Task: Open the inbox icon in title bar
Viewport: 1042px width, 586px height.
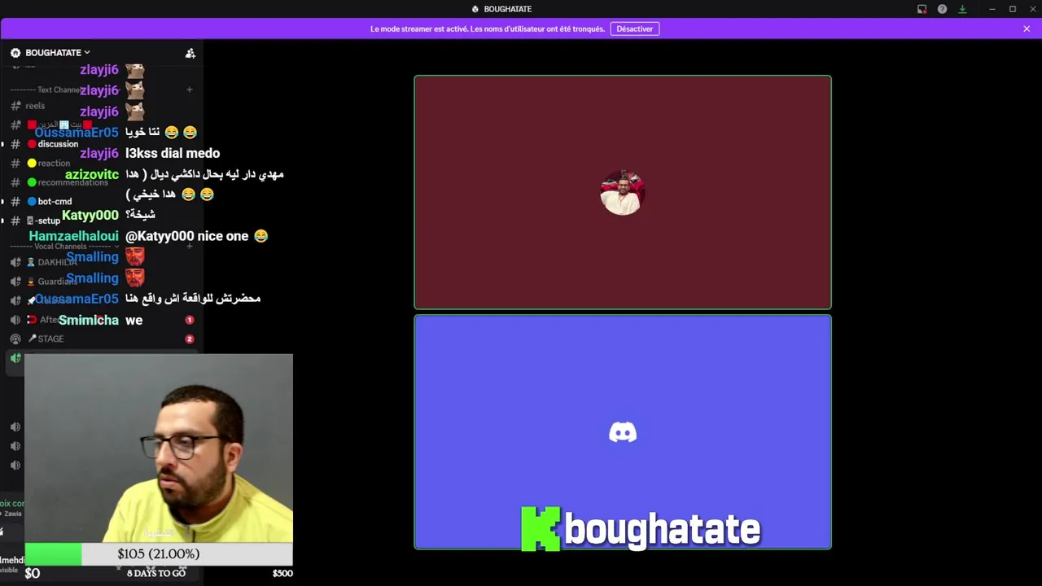Action: click(x=922, y=9)
